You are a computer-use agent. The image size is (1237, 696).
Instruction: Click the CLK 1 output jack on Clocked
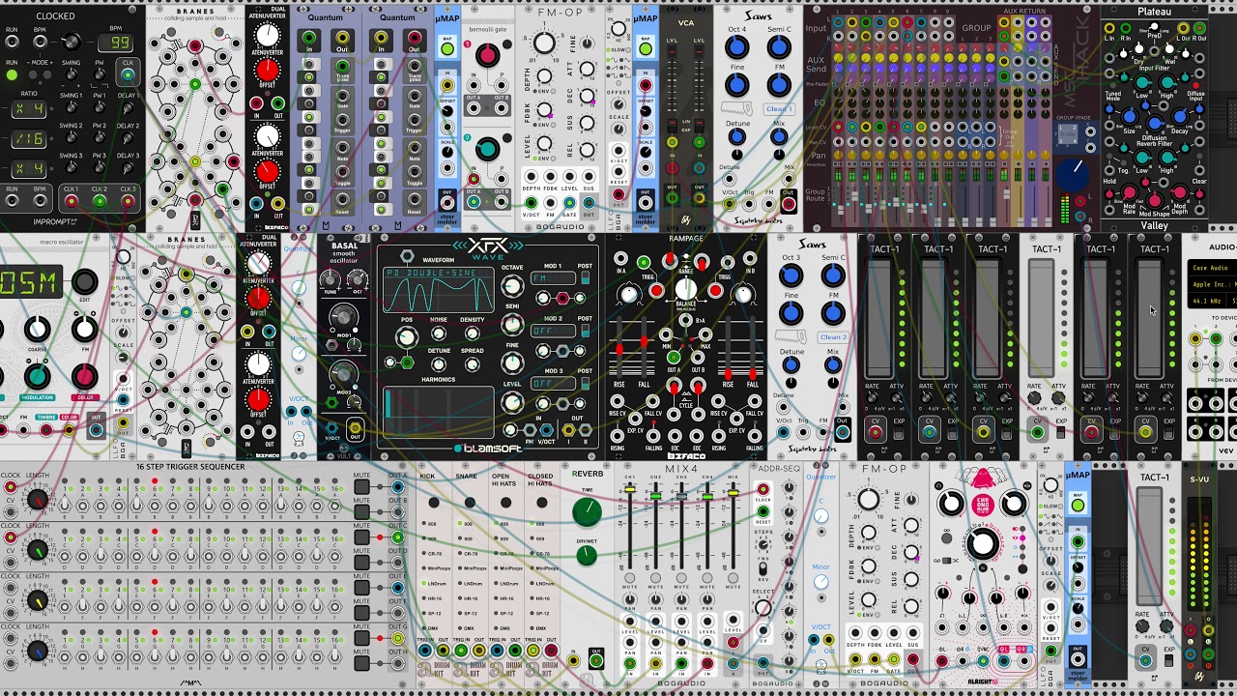71,201
